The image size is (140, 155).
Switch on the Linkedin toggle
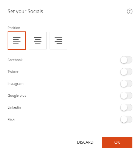click(x=126, y=107)
